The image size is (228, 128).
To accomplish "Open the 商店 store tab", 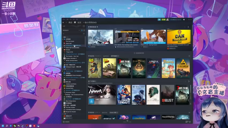I will (x=70, y=22).
